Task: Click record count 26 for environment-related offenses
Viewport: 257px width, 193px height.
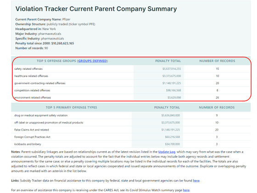Action: (218, 97)
